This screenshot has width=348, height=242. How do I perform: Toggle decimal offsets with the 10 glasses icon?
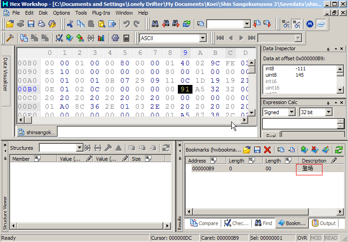click(x=286, y=24)
